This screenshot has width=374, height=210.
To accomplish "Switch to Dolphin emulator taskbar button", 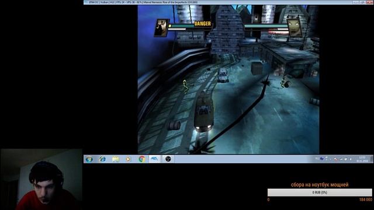I will pos(154,159).
